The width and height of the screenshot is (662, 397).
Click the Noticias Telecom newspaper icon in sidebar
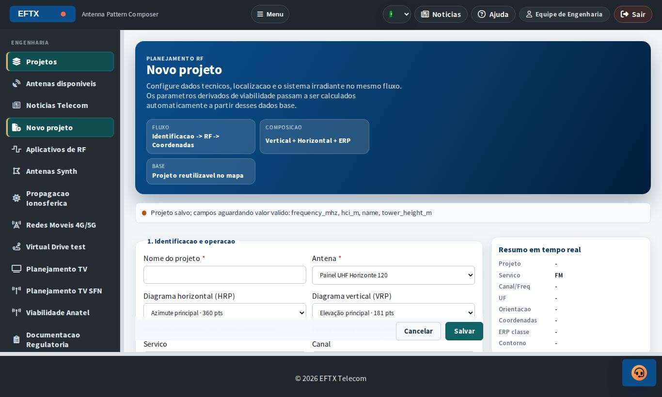(x=16, y=106)
